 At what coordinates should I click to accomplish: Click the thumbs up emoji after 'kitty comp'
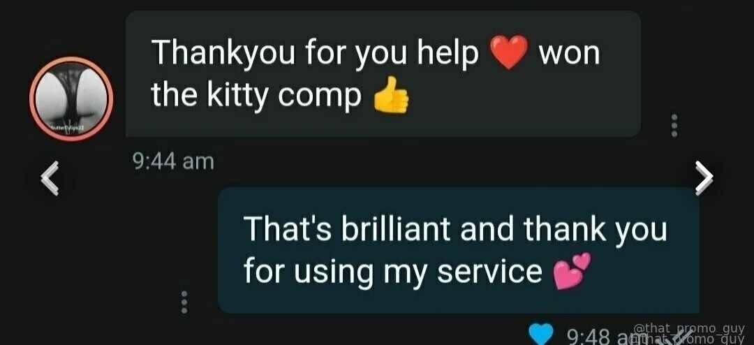coord(392,95)
